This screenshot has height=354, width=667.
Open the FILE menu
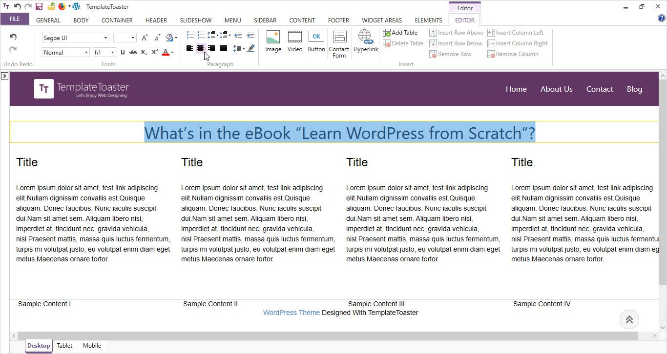(x=15, y=19)
